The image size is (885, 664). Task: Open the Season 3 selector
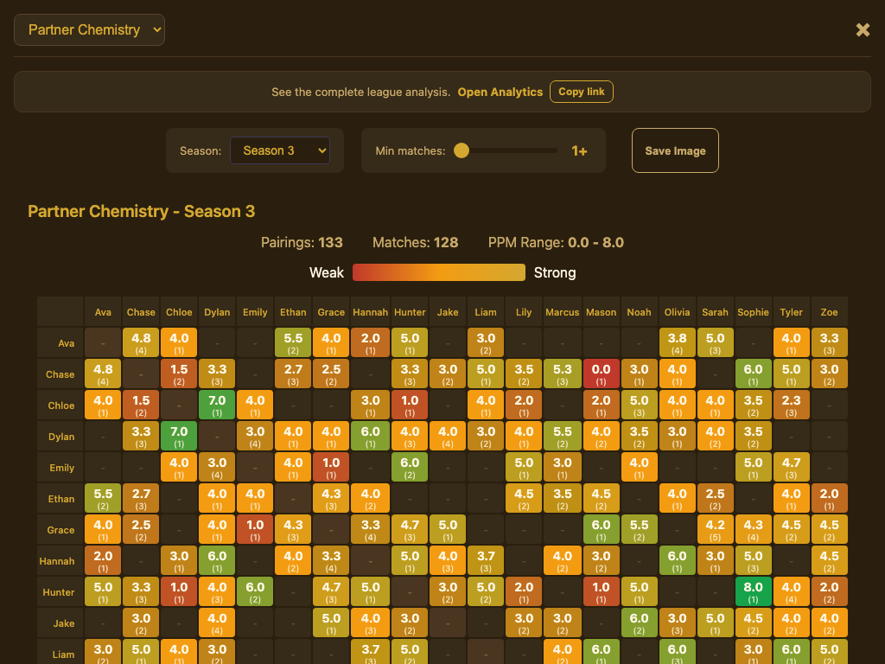click(280, 150)
